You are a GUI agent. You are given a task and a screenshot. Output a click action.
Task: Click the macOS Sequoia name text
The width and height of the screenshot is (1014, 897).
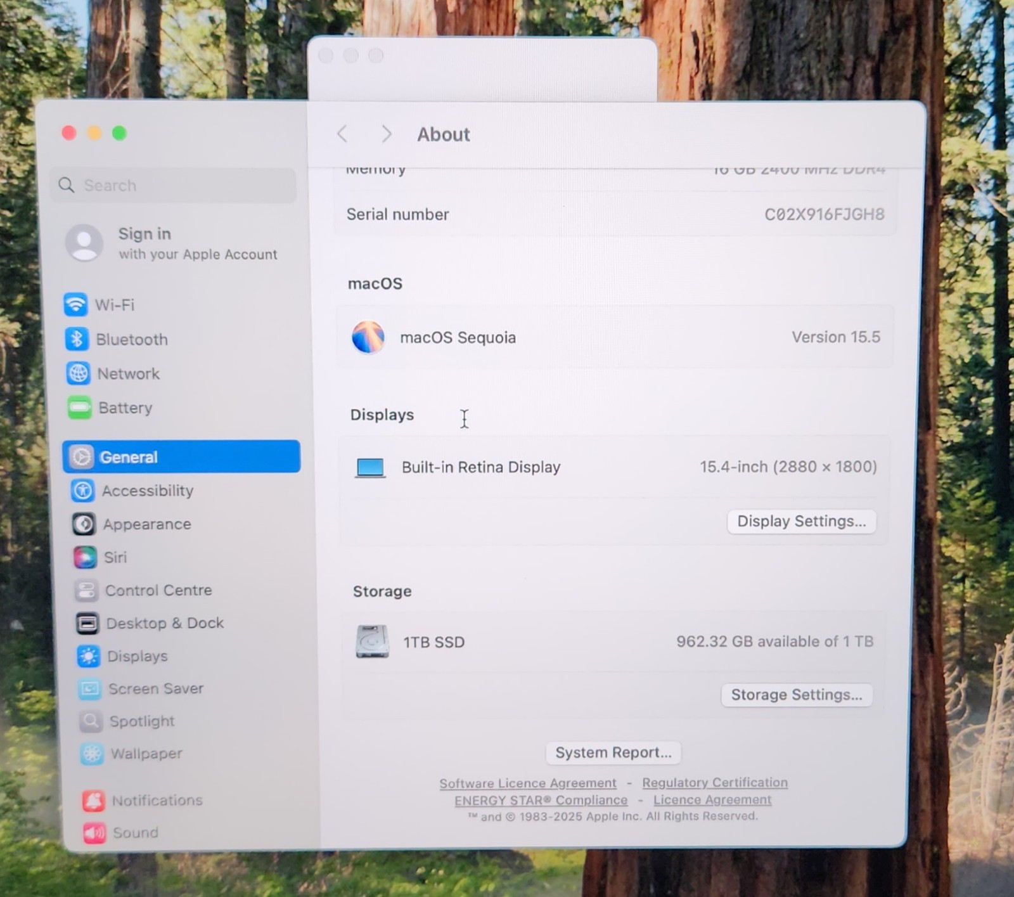(x=458, y=337)
